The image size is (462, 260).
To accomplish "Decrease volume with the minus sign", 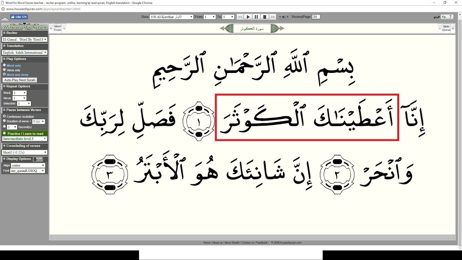I will coord(280,17).
